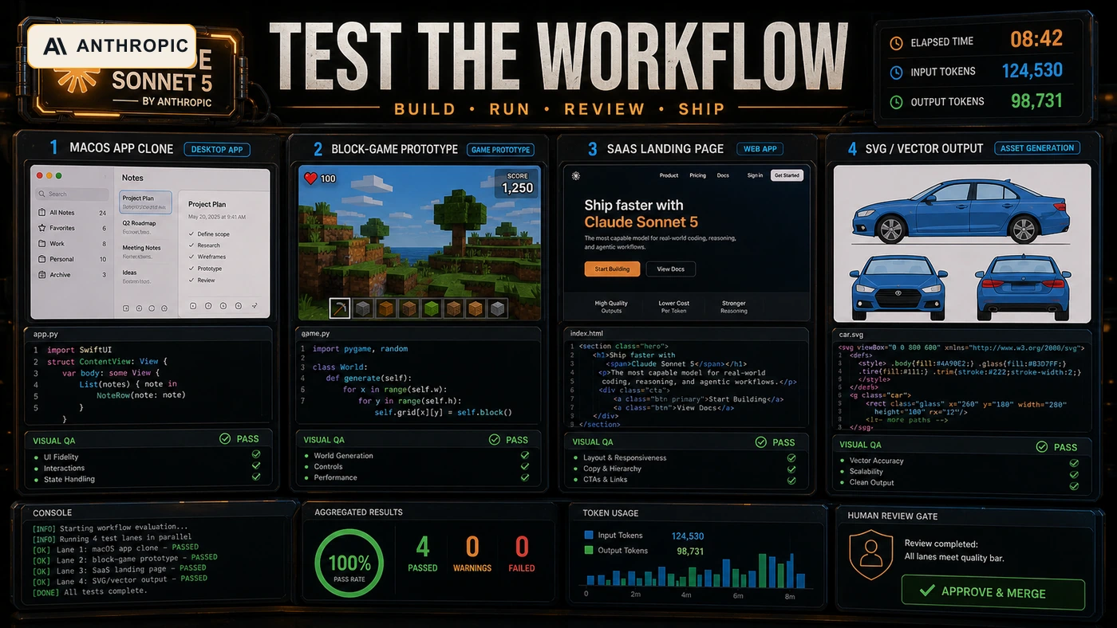Viewport: 1117px width, 628px height.
Task: Click the Input Tokens icon in top panel
Action: [896, 73]
